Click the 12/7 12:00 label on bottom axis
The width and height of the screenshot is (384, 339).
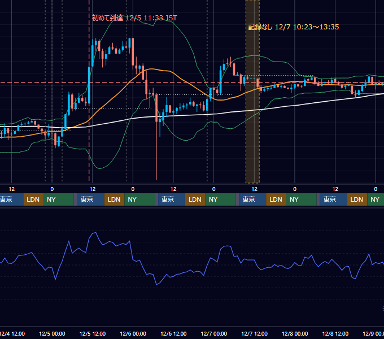[x=255, y=333]
